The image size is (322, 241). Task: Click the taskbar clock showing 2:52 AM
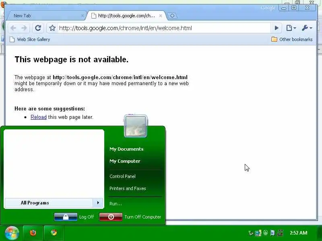coord(299,233)
